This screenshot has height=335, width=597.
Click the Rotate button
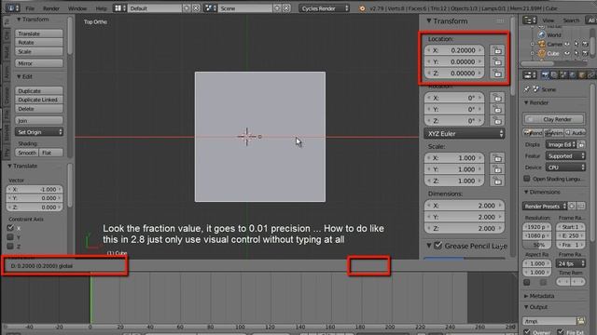click(39, 43)
